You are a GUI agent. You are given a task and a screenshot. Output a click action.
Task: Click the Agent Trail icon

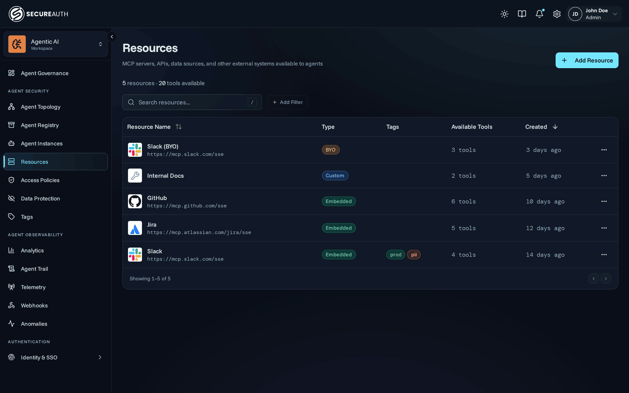11,269
